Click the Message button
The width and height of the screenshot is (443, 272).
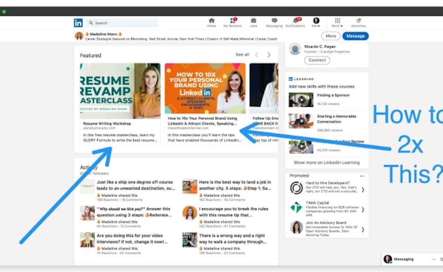355,36
